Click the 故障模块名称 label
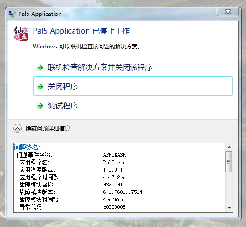 point(37,185)
